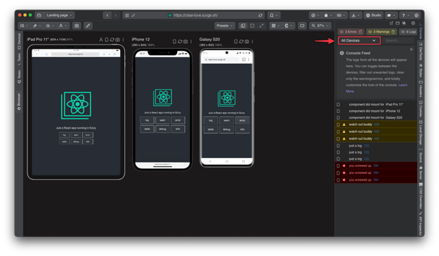
Task: Open the cloud sync toolbar dropdown
Action: click(x=49, y=26)
